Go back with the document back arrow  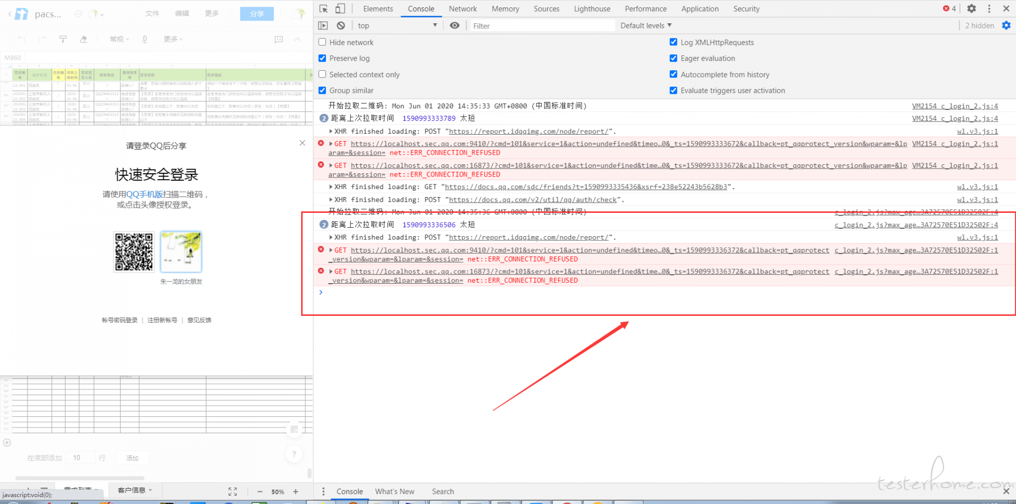coord(9,14)
